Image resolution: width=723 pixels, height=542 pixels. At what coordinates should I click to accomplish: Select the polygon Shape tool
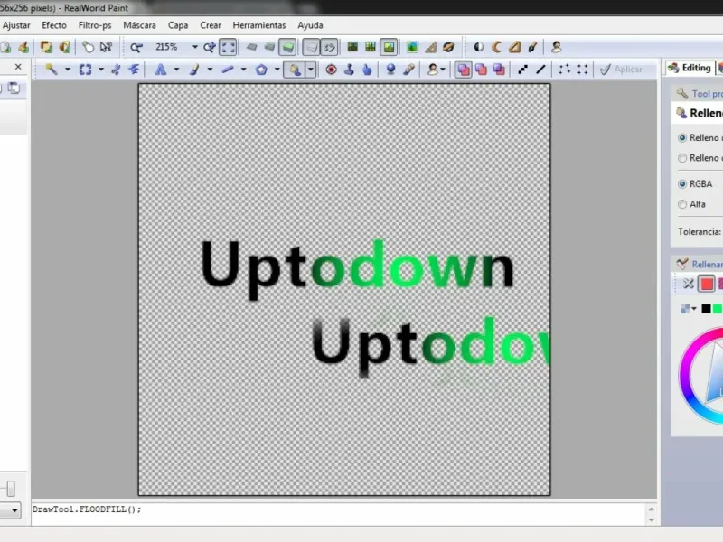[x=261, y=70]
